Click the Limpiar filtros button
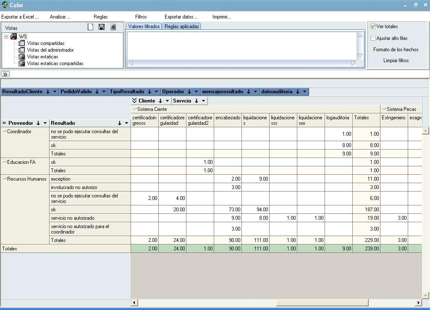430x310 pixels. (396, 60)
